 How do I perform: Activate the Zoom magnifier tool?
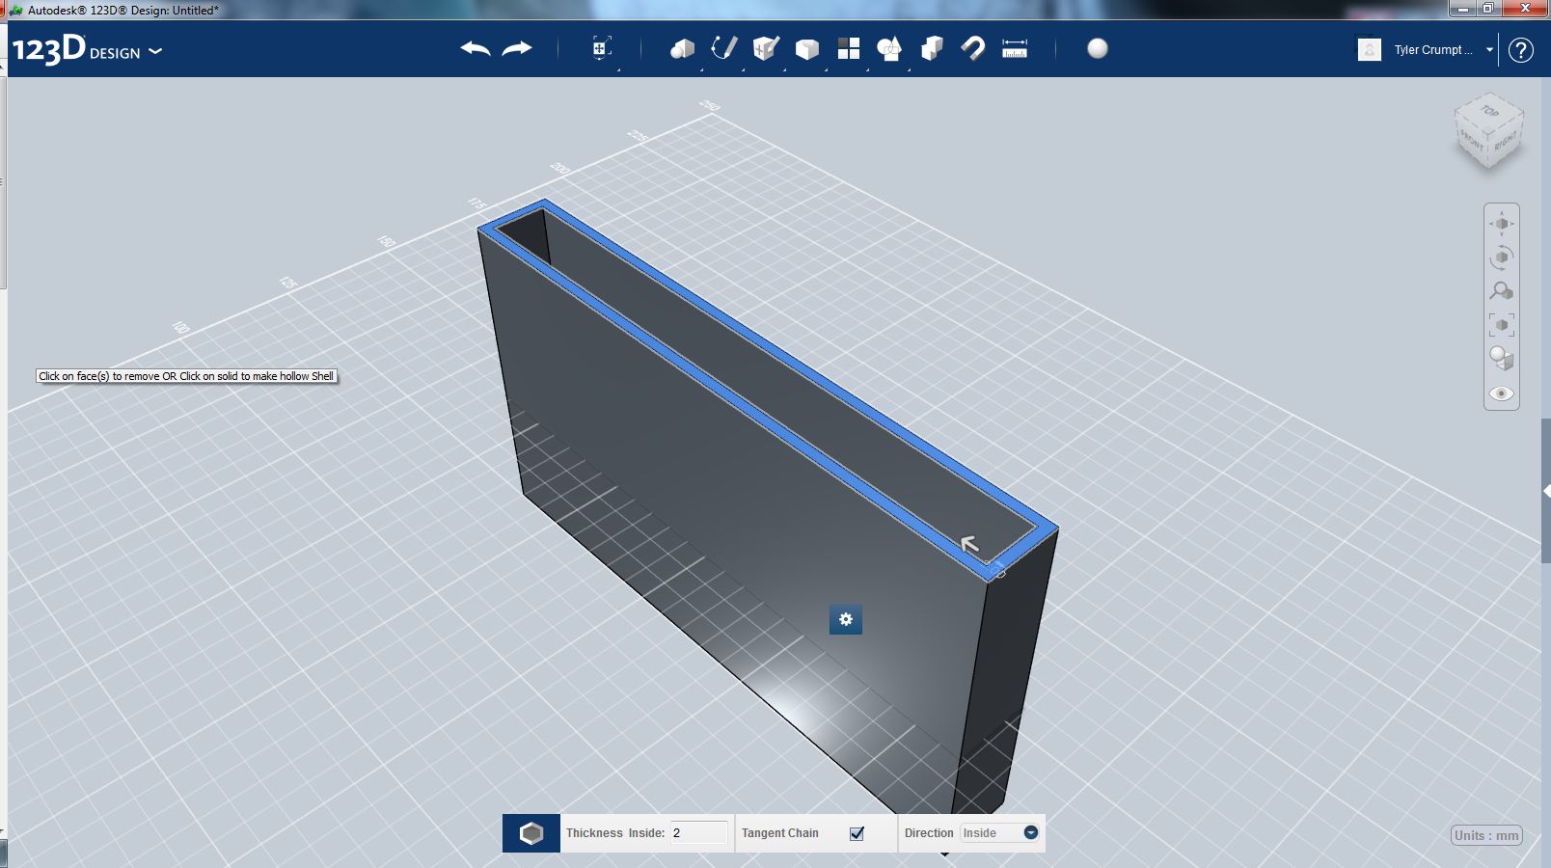[1502, 290]
